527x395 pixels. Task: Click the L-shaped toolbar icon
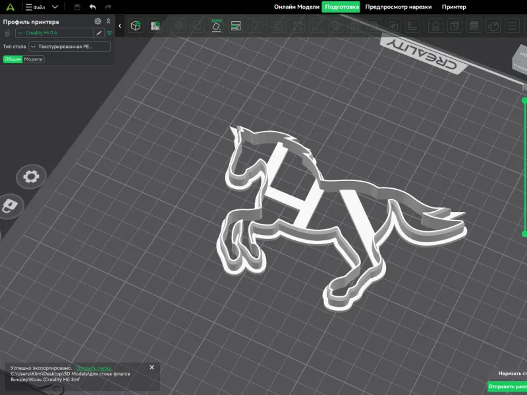[412, 26]
